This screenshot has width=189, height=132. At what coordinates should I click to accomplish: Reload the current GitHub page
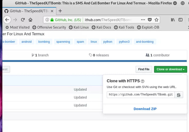(23, 20)
